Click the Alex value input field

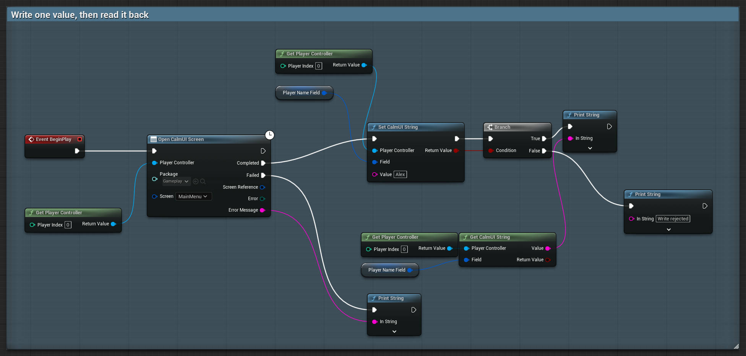tap(400, 175)
